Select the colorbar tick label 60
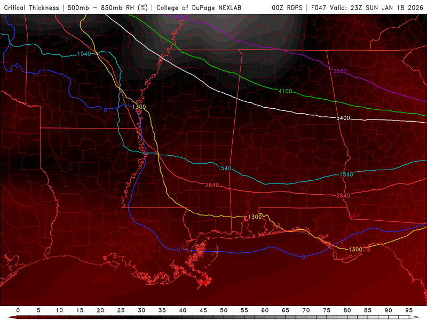Image resolution: width=427 pixels, height=320 pixels. 265,310
